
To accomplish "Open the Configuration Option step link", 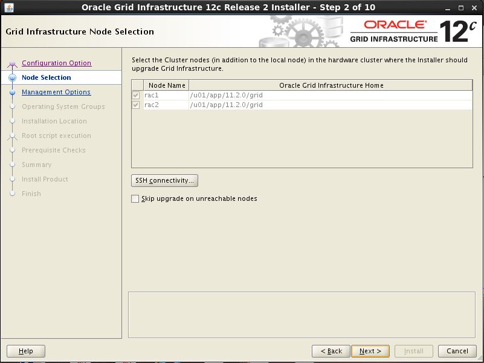I will [56, 63].
